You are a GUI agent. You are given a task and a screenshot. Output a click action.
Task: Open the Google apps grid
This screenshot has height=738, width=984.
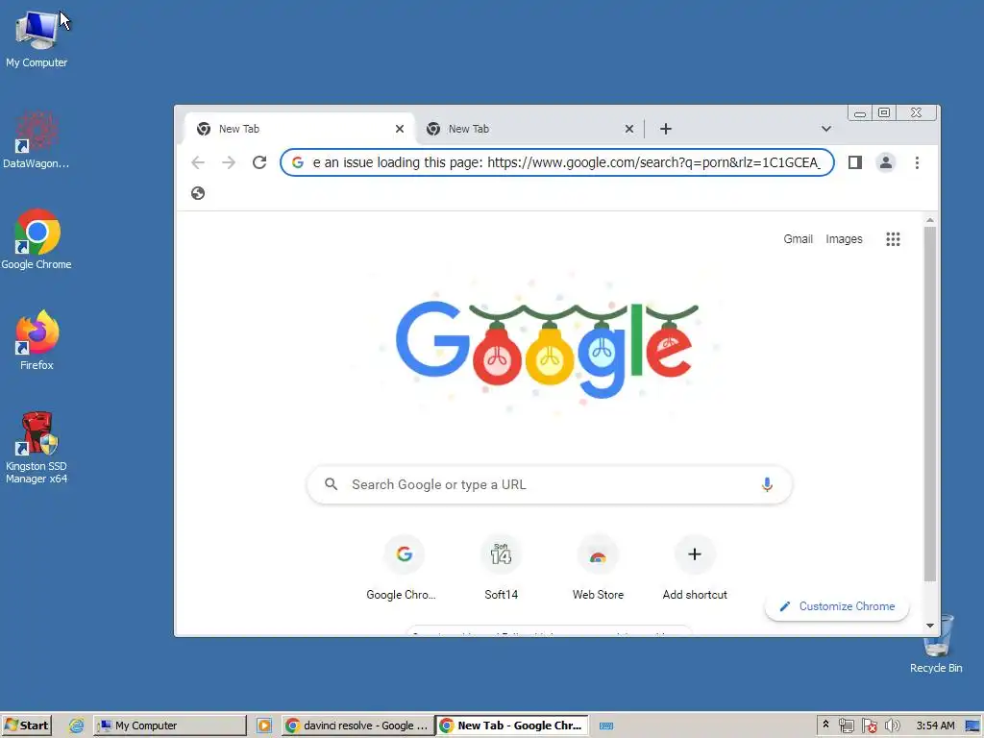(x=893, y=239)
